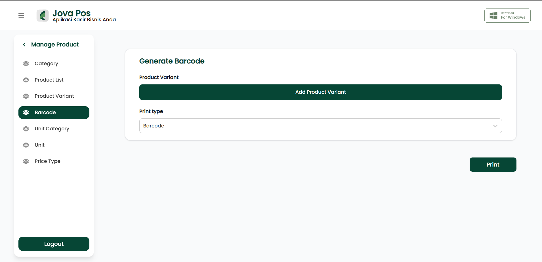The image size is (542, 262).
Task: Click the Product Variant field label
Action: coord(159,77)
